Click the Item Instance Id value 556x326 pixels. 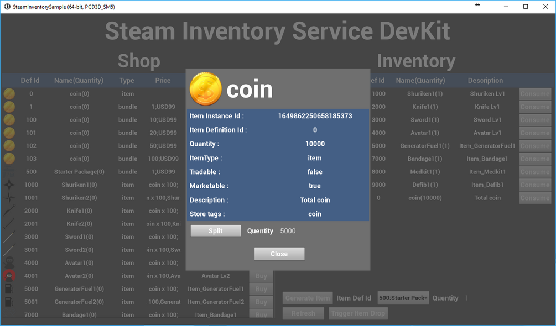(x=315, y=115)
